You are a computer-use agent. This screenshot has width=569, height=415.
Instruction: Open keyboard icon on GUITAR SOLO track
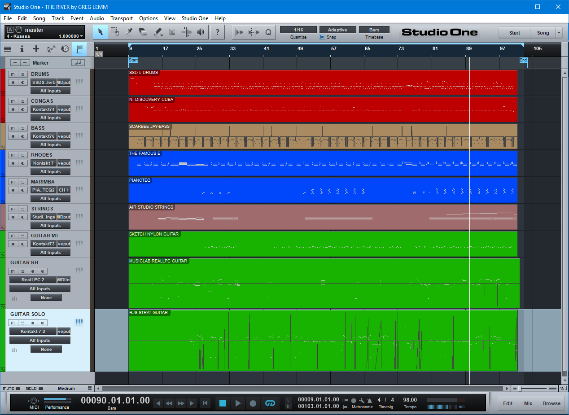tap(79, 322)
